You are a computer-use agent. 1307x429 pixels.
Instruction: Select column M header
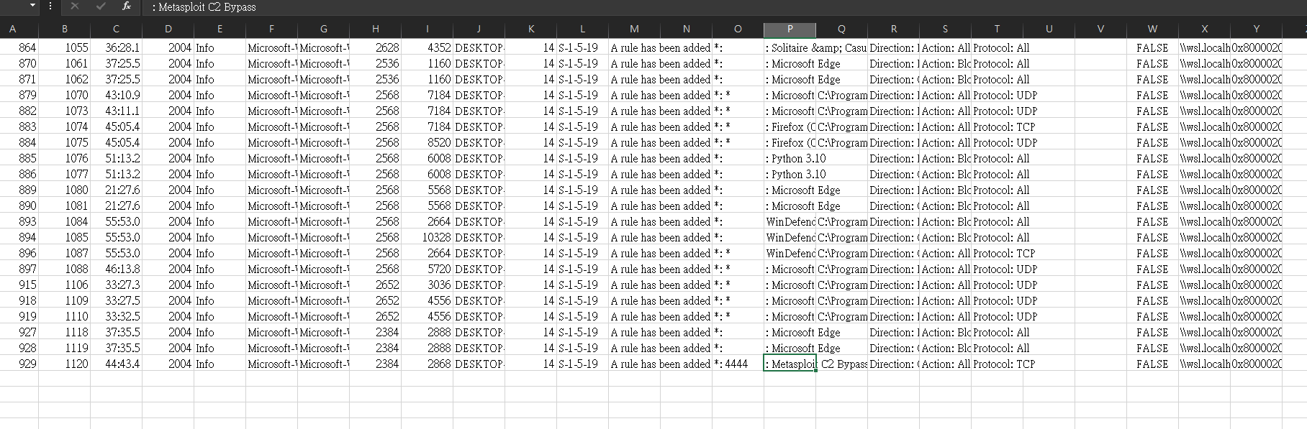pyautogui.click(x=635, y=29)
